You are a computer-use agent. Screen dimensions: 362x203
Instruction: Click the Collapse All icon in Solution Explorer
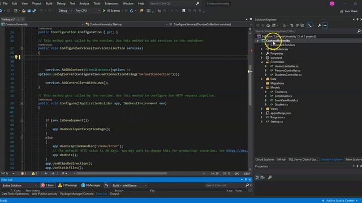297,25
